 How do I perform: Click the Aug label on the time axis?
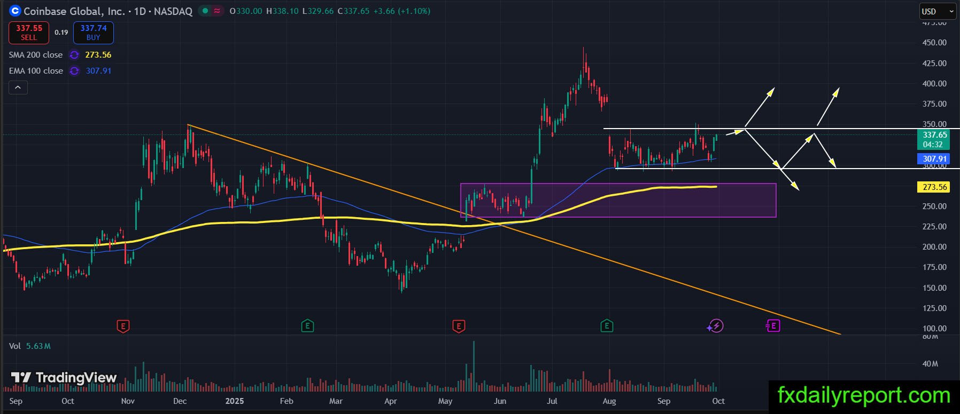(x=609, y=401)
